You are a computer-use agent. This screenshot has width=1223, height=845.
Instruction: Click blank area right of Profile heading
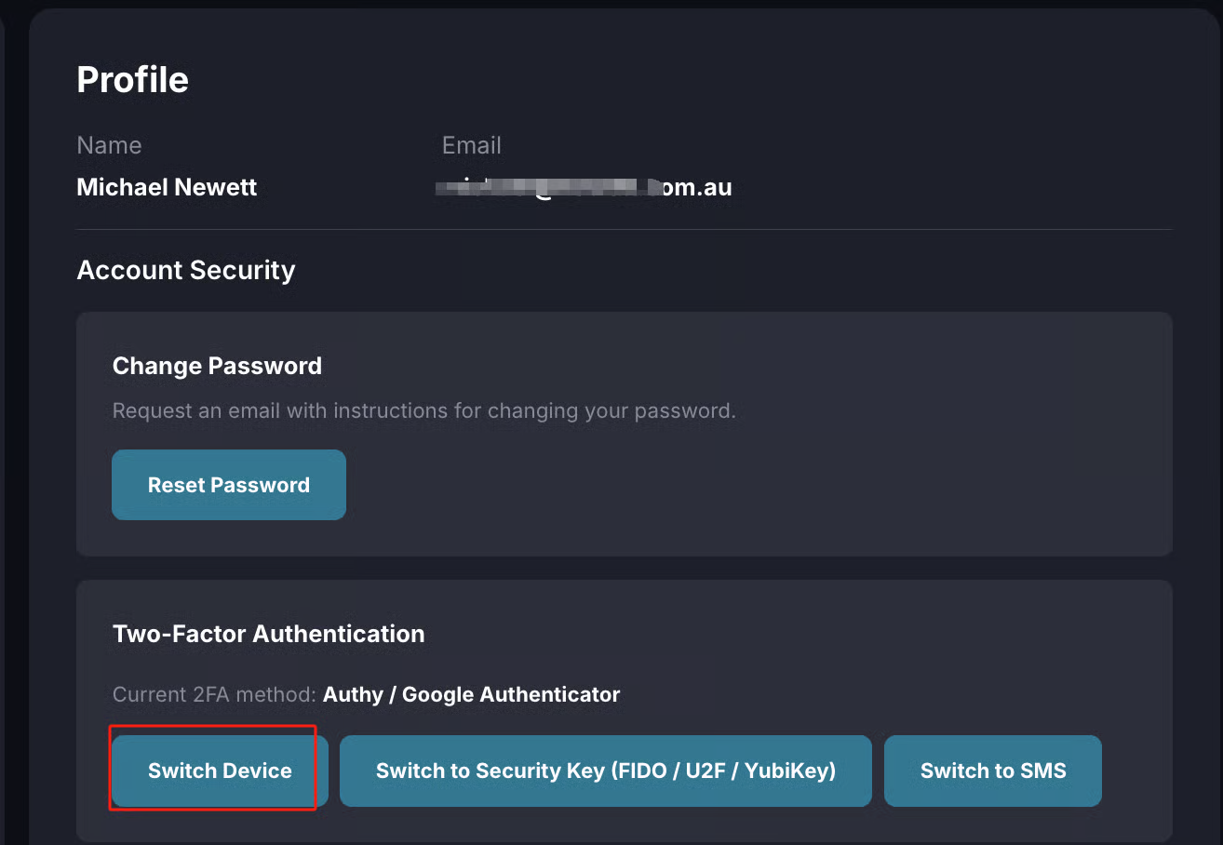[652, 80]
